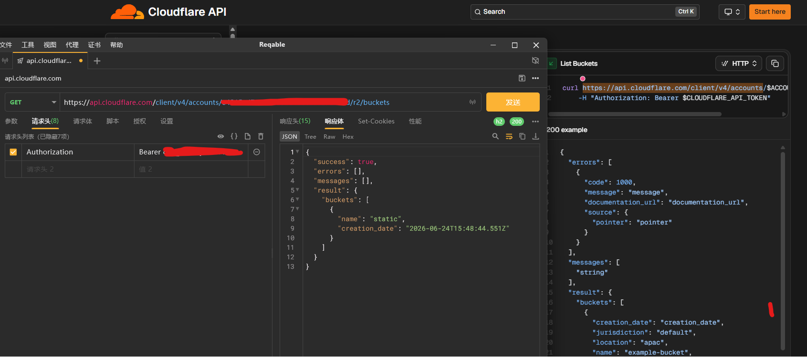Send the request with the 发送 button
The width and height of the screenshot is (807, 357).
click(x=513, y=102)
